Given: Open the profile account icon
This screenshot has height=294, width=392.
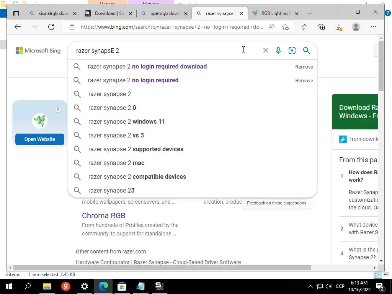Looking at the screenshot, I should (356, 27).
